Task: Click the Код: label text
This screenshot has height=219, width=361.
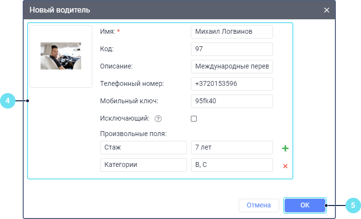Action: [107, 49]
